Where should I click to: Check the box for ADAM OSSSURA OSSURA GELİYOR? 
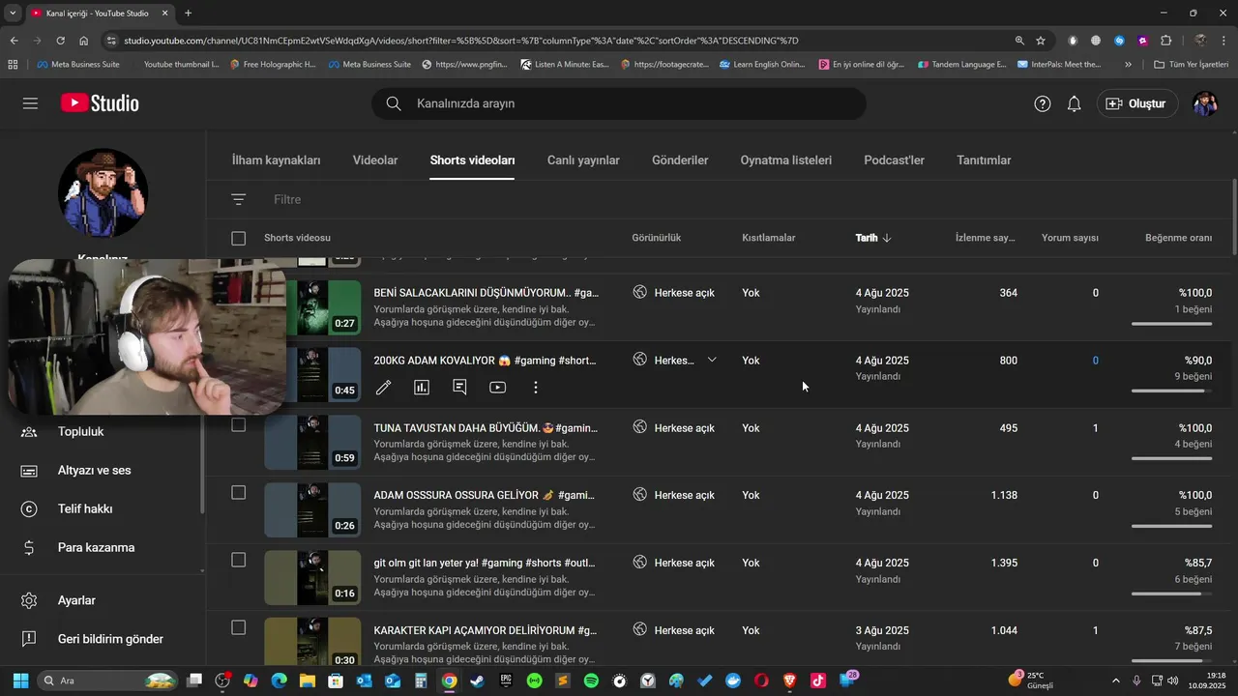click(239, 493)
